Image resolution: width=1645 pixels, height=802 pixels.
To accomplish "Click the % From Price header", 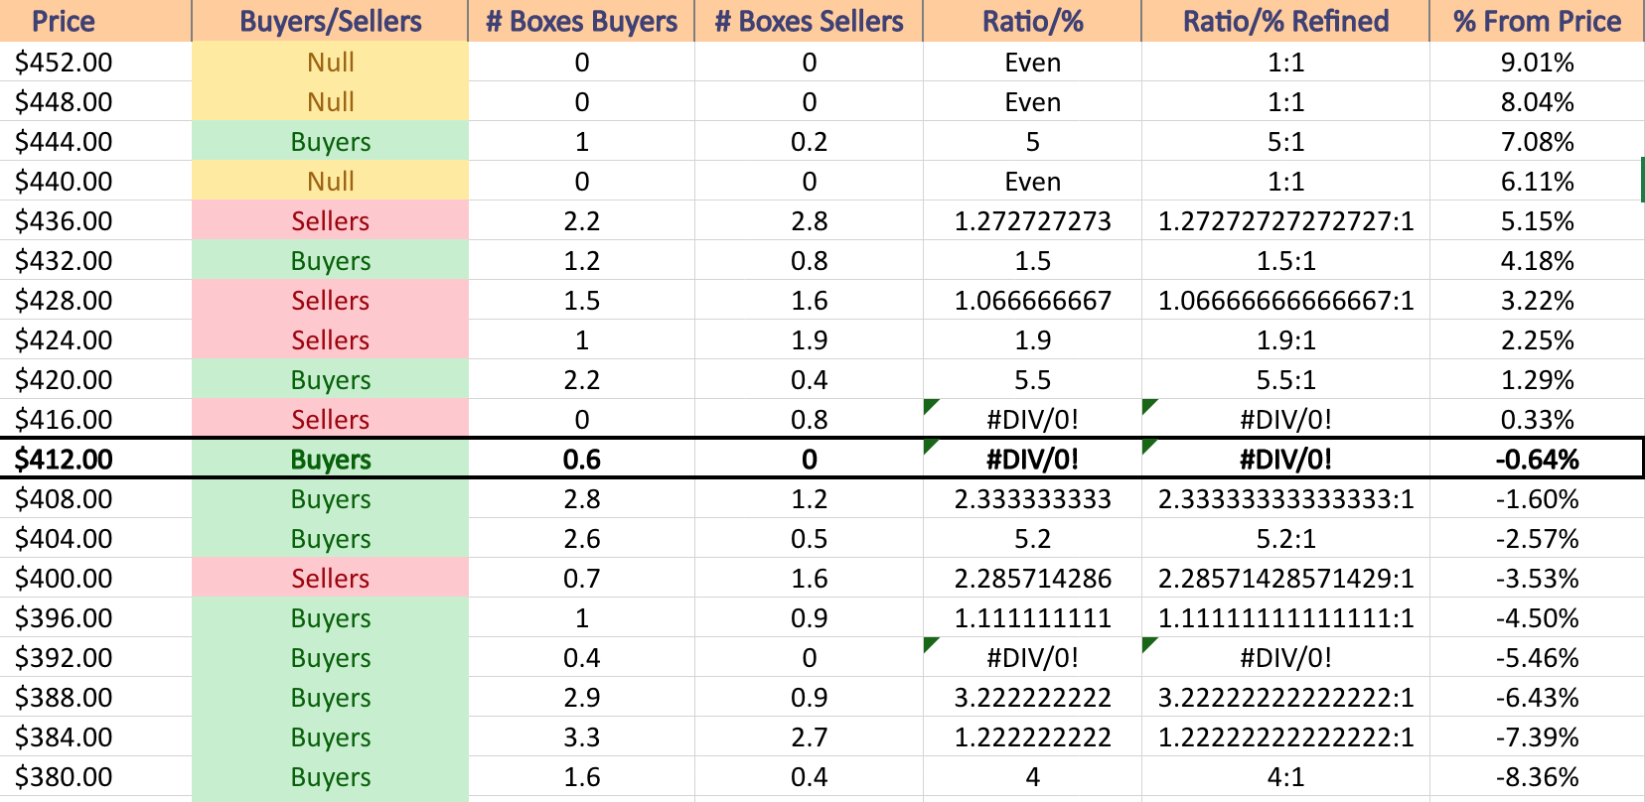I will [x=1537, y=21].
